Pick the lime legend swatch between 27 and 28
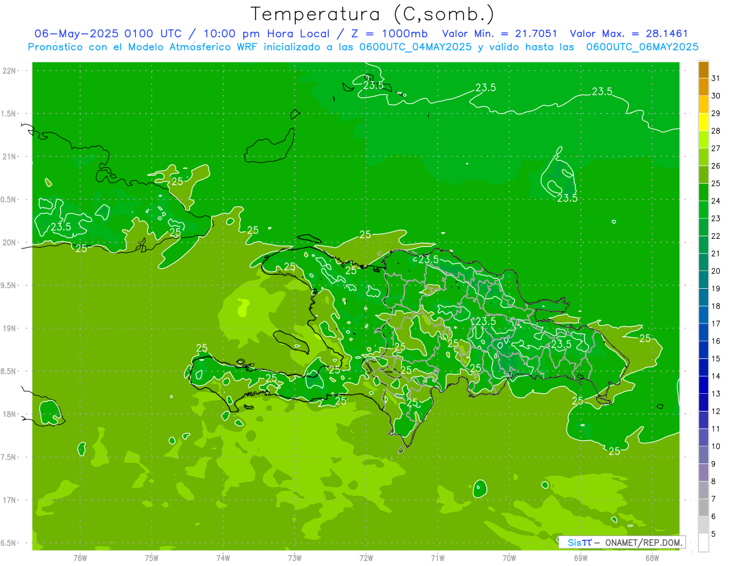The image size is (732, 566). coord(703,140)
